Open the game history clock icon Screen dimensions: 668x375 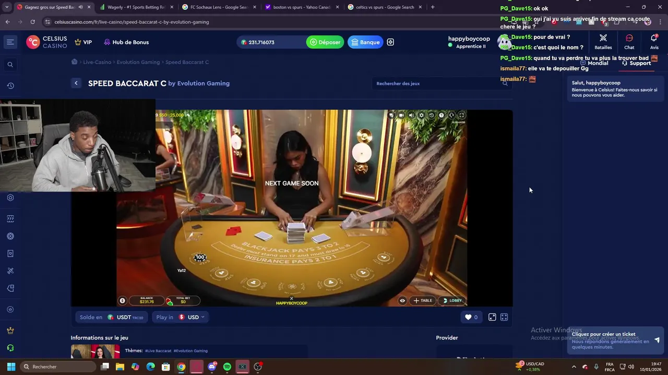432,116
